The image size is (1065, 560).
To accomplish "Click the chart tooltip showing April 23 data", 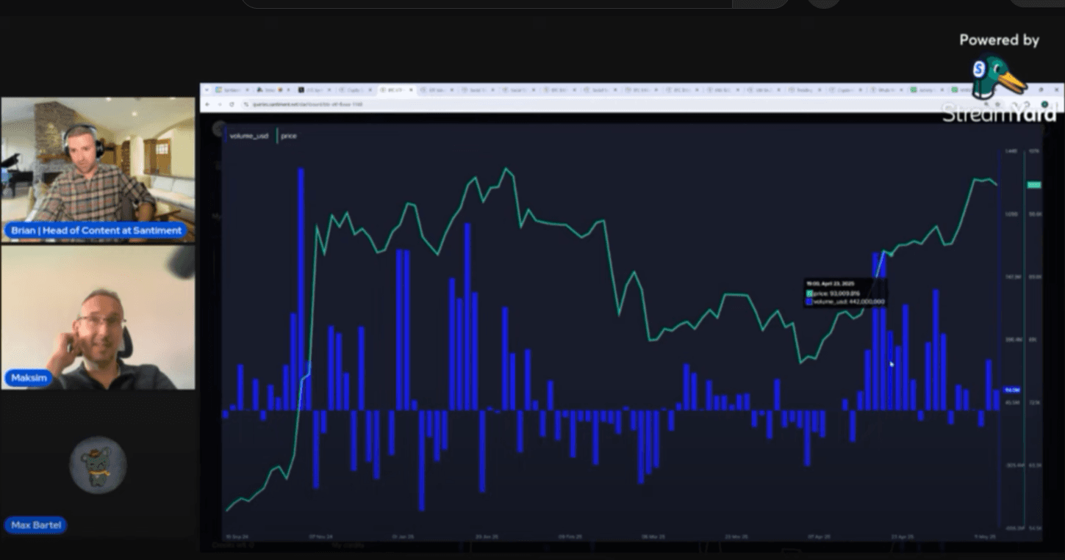I will pyautogui.click(x=845, y=292).
